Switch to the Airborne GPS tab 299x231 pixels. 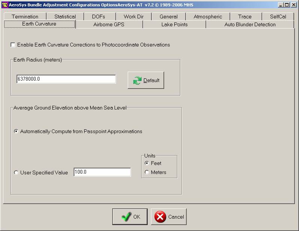click(x=109, y=25)
